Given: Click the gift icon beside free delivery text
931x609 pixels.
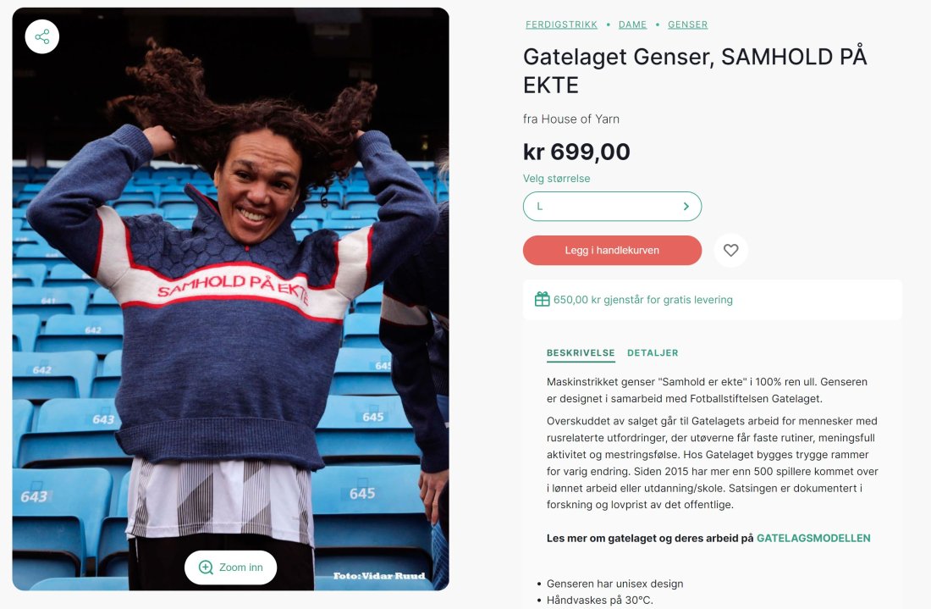Looking at the screenshot, I should pos(542,299).
